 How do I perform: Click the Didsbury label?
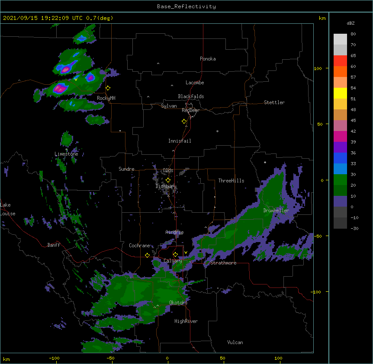pos(166,186)
